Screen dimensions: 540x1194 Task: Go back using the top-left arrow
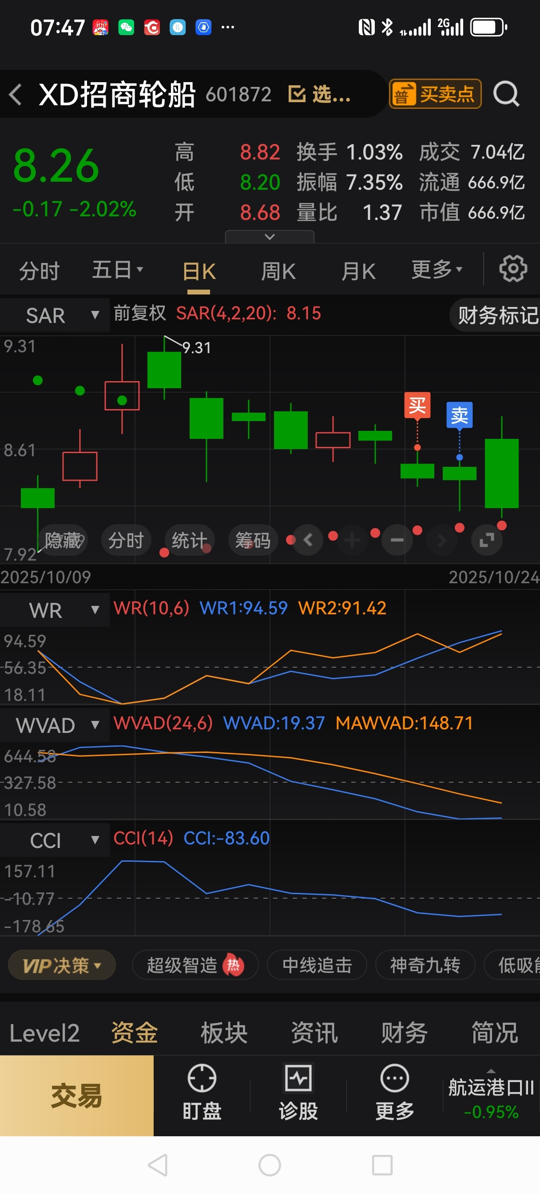[x=15, y=95]
